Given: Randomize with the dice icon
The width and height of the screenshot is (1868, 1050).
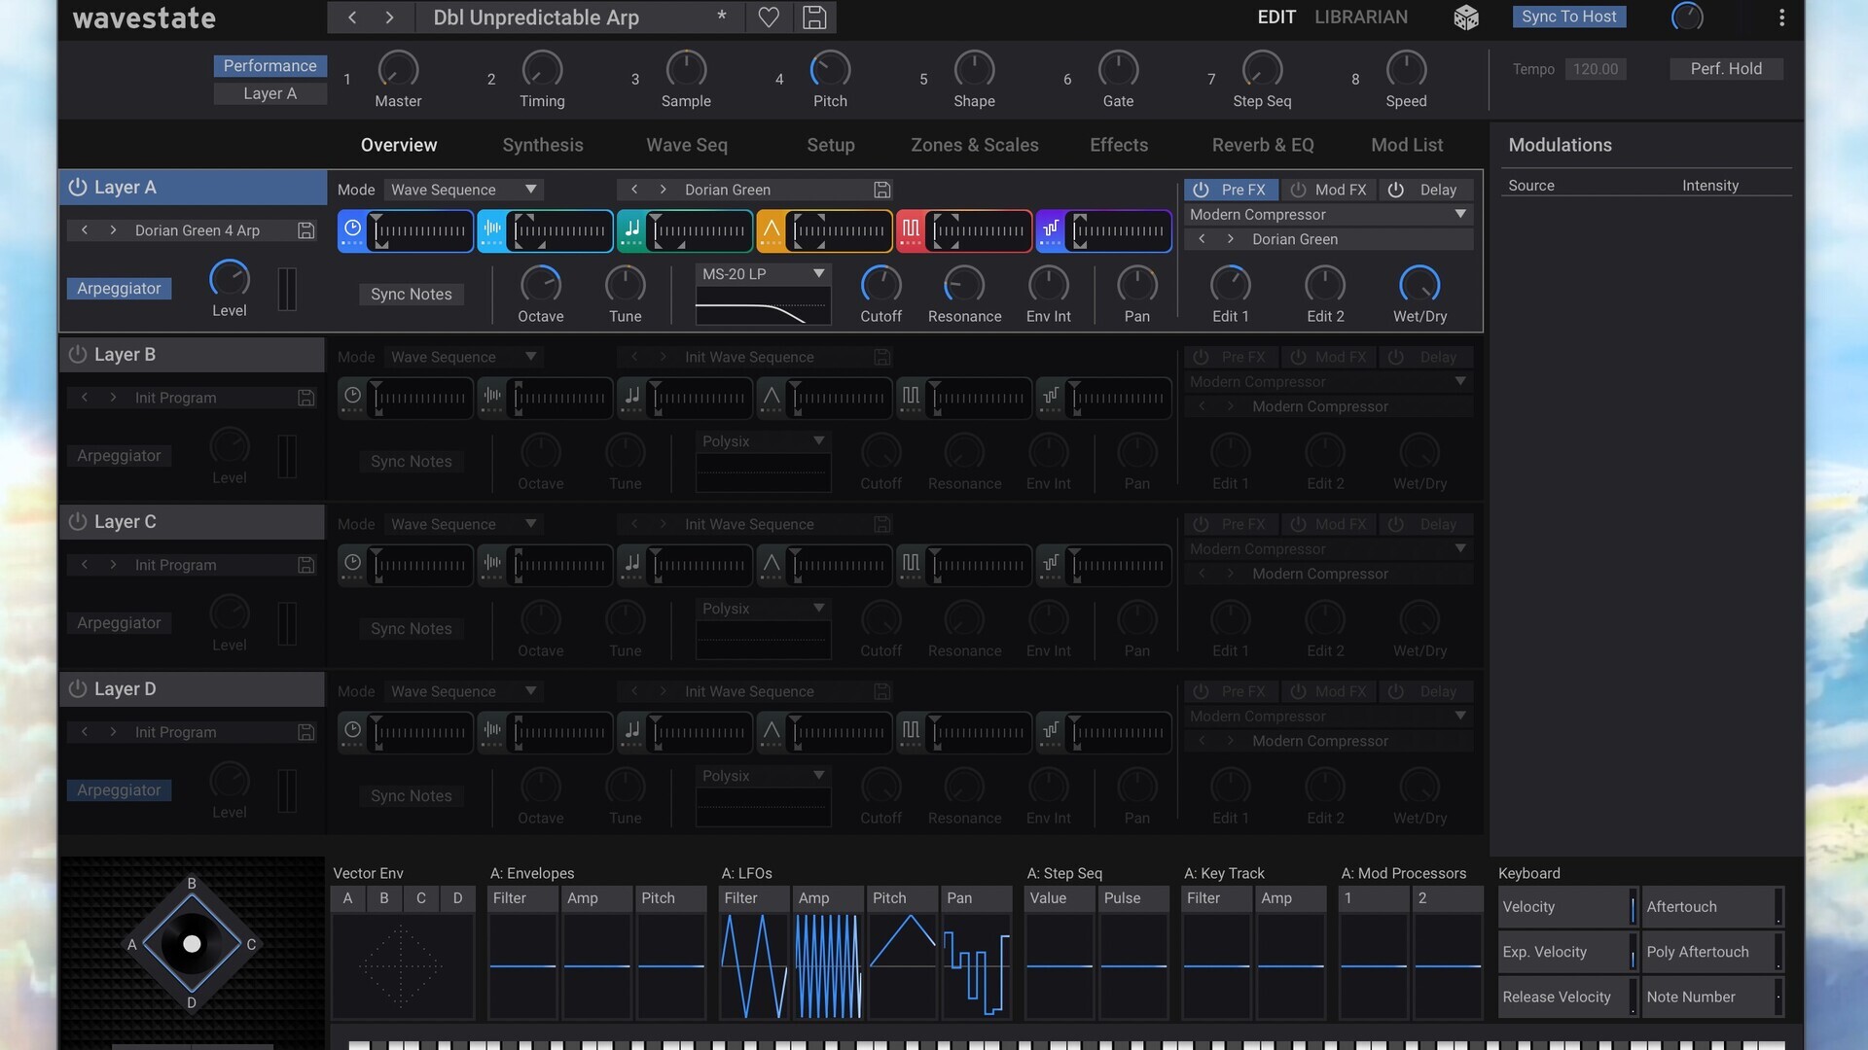Looking at the screenshot, I should 1466,17.
